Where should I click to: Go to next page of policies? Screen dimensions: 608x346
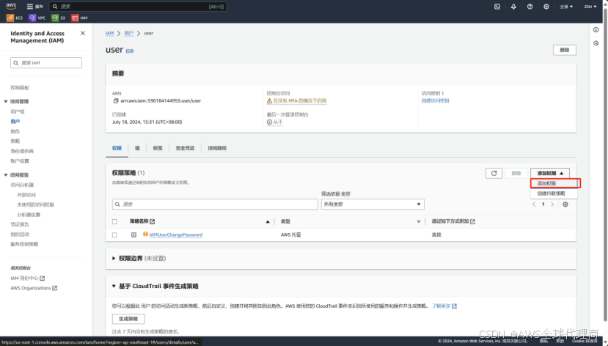click(552, 205)
